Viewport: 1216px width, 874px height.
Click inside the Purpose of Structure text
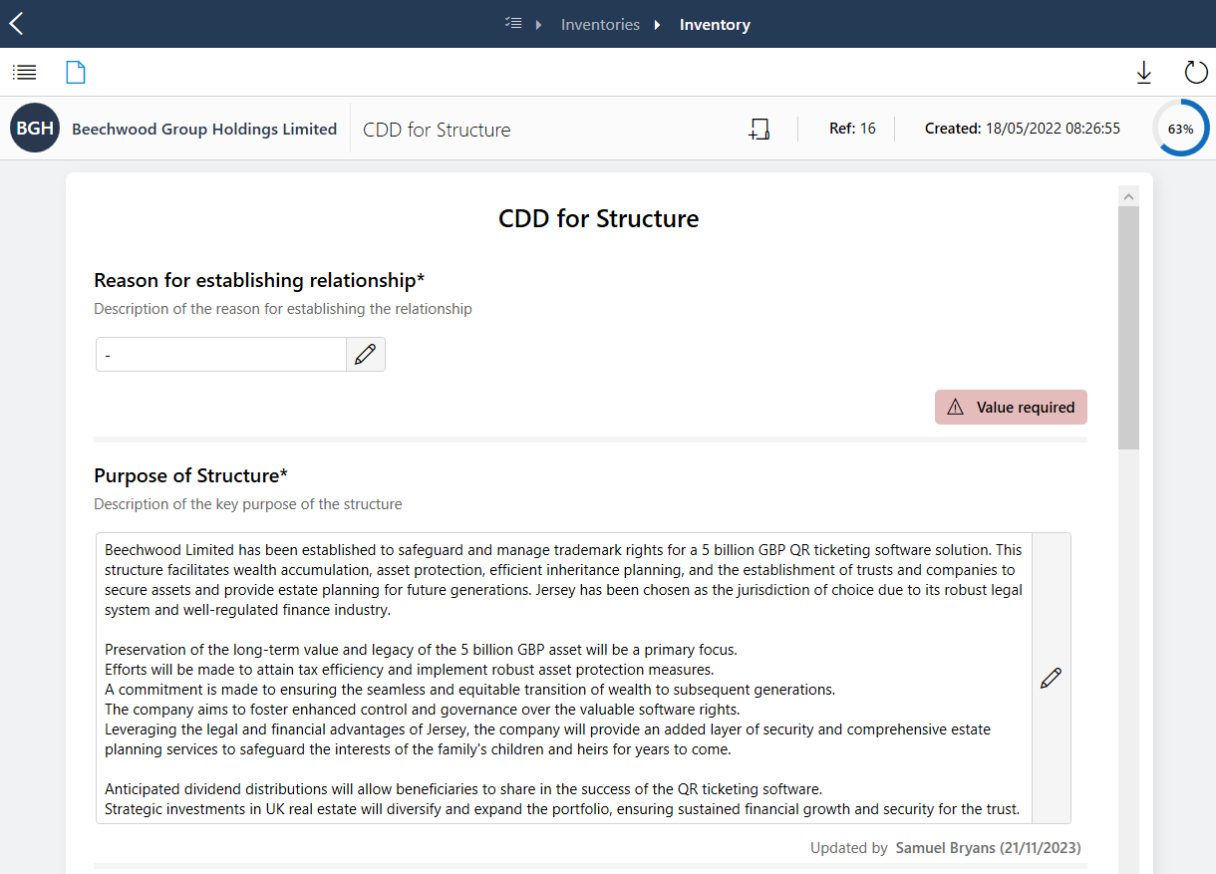pyautogui.click(x=564, y=678)
